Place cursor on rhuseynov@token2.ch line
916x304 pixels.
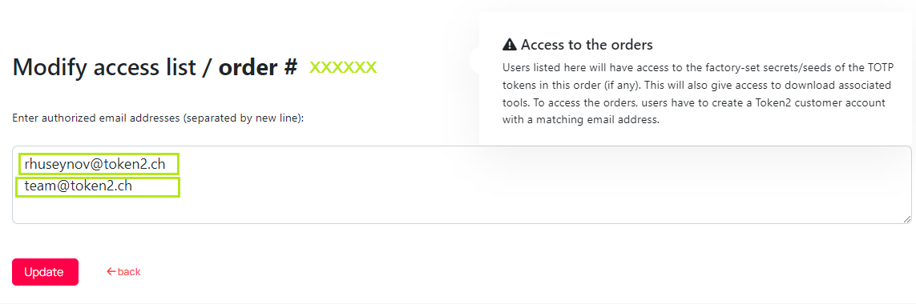pyautogui.click(x=95, y=165)
